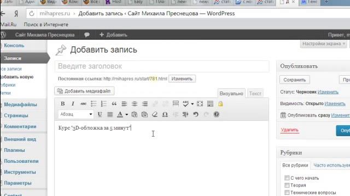Viewport: 350px width, 196px height.
Task: Align text left
Action: pyautogui.click(x=124, y=103)
